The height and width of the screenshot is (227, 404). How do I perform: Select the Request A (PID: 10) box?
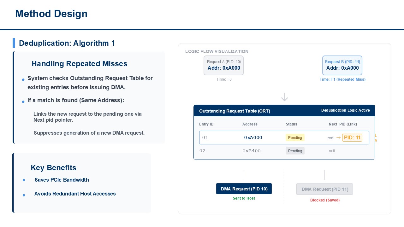click(224, 65)
